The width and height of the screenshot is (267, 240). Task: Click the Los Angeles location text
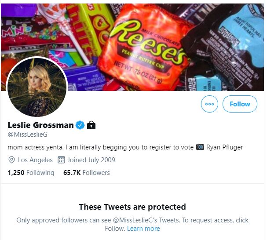click(x=35, y=160)
